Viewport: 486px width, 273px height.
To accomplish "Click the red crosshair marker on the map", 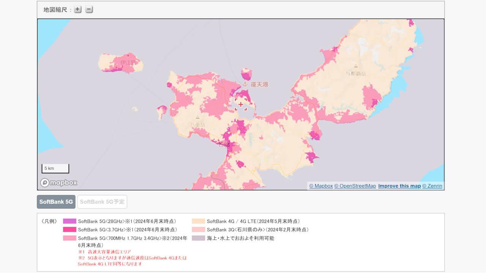I will 241,104.
